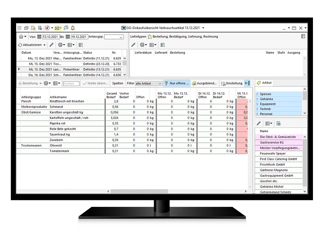Click the chat speech bubbles icon
Image resolution: width=323 pixels, height=242 pixels.
coord(66,28)
